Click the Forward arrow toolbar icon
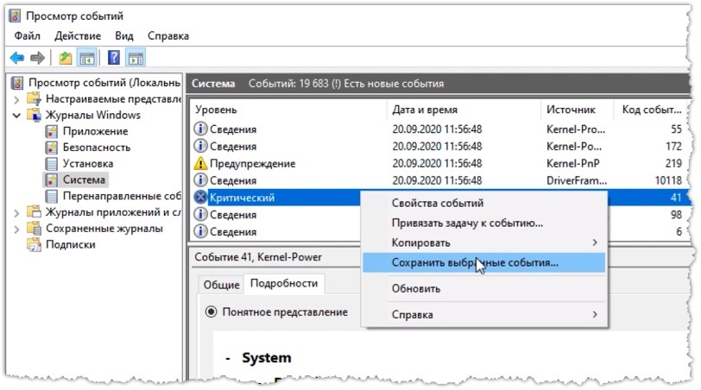This screenshot has width=701, height=390. tap(38, 58)
